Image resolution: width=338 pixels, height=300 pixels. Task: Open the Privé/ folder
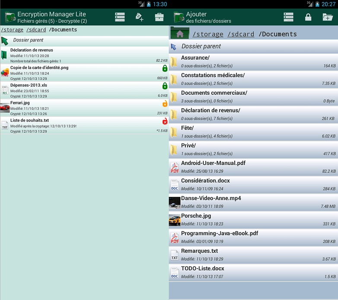[253, 150]
